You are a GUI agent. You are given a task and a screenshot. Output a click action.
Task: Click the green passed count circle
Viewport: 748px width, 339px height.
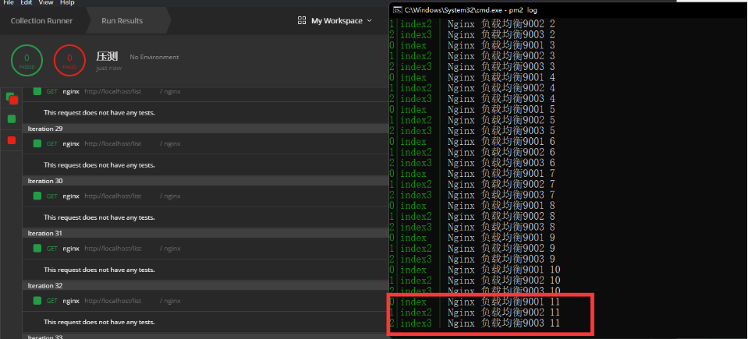tap(27, 61)
